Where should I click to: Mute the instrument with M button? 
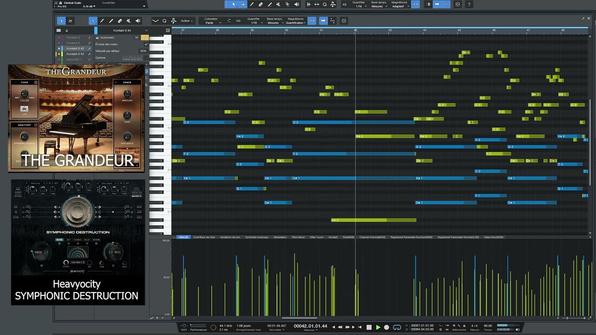[136, 37]
